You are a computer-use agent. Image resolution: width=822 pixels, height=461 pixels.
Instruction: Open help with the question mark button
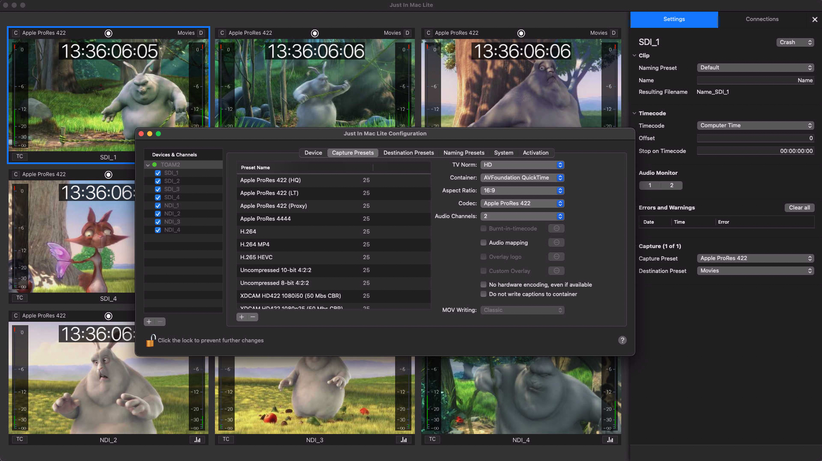click(622, 340)
